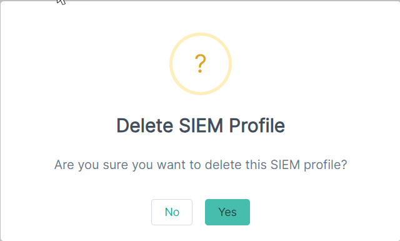The image size is (400, 241).
Task: Confirm deletion with the Yes button
Action: click(227, 212)
